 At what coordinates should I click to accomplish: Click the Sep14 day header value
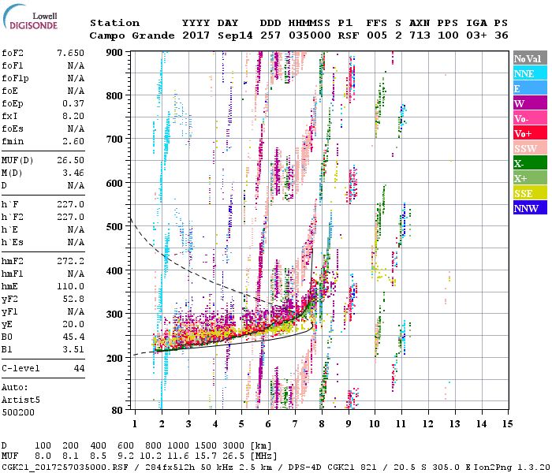[235, 35]
